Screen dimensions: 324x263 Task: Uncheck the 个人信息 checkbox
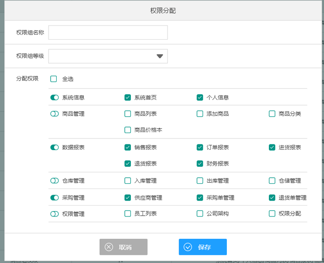(x=200, y=98)
